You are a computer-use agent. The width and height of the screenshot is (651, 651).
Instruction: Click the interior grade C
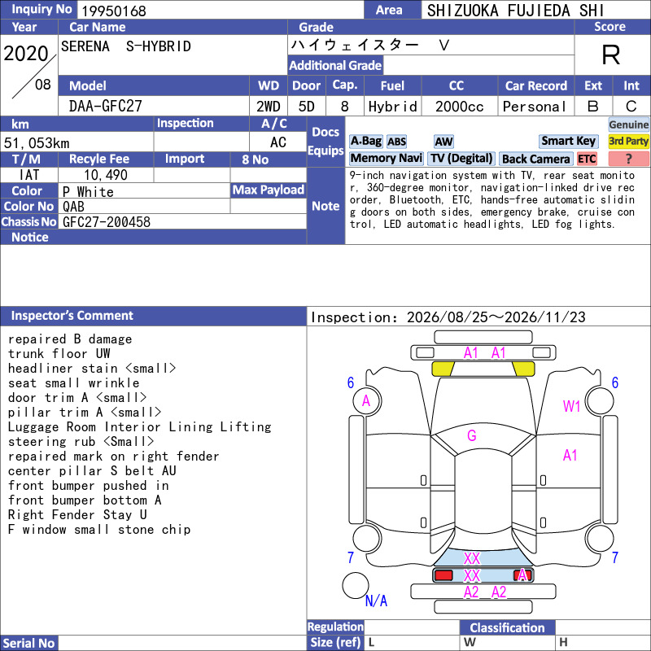point(631,107)
